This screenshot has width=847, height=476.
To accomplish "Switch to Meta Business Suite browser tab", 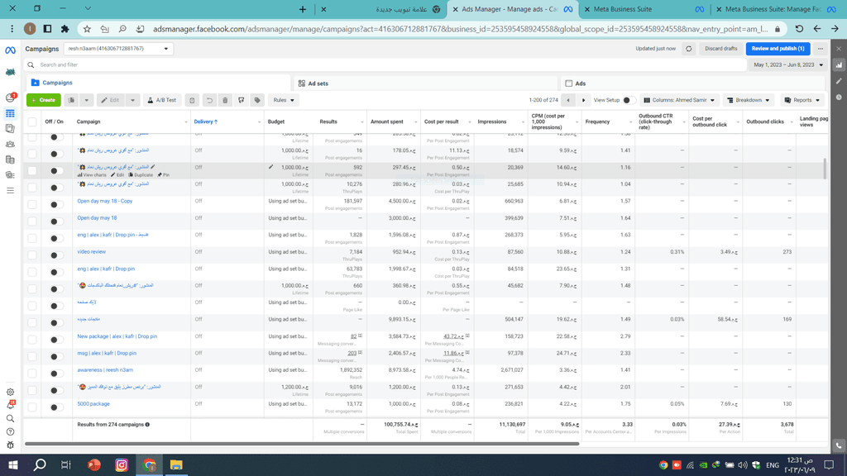I will (x=642, y=9).
